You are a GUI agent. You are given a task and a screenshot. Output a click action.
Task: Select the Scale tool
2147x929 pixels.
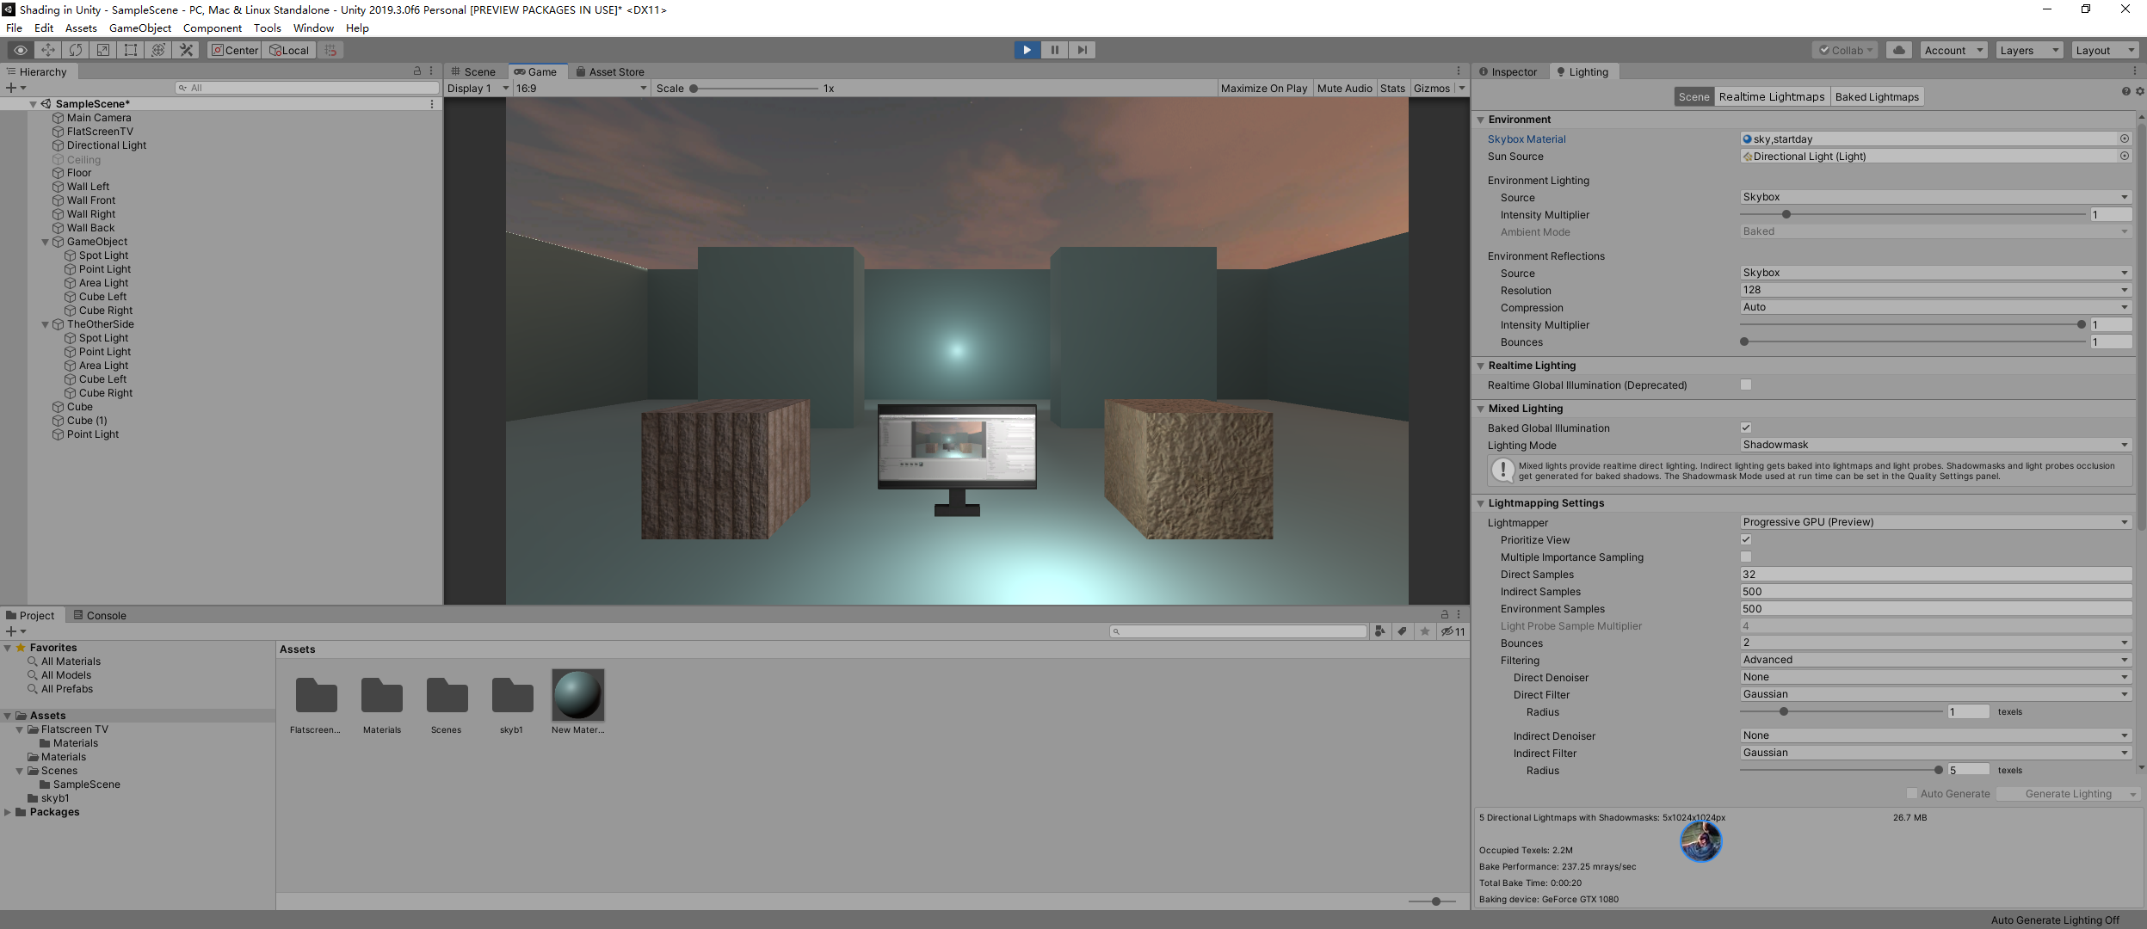103,50
